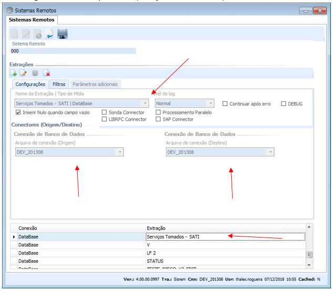This screenshot has height=291, width=333.
Task: Click the grey save icon in Extrações toolbar
Action: pos(35,73)
